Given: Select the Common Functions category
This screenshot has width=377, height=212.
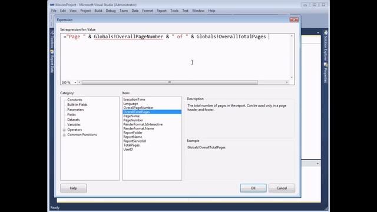Looking at the screenshot, I should point(82,135).
